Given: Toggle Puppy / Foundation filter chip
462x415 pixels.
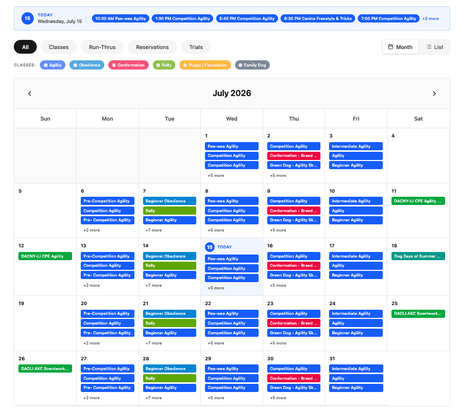Looking at the screenshot, I should click(205, 65).
